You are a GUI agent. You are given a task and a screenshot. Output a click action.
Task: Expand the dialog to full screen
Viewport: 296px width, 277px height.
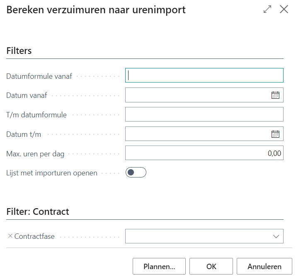click(267, 10)
